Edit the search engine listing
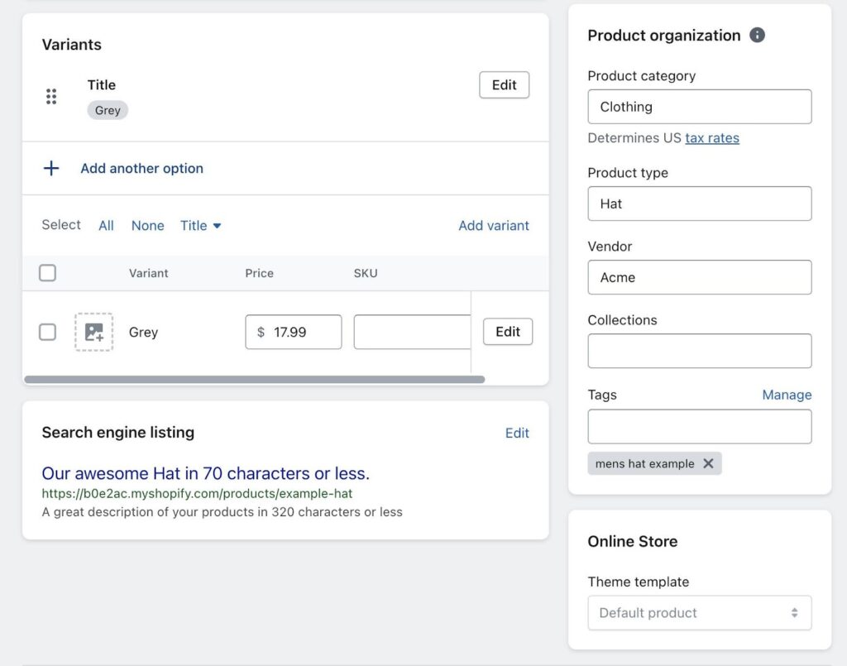 click(x=517, y=433)
